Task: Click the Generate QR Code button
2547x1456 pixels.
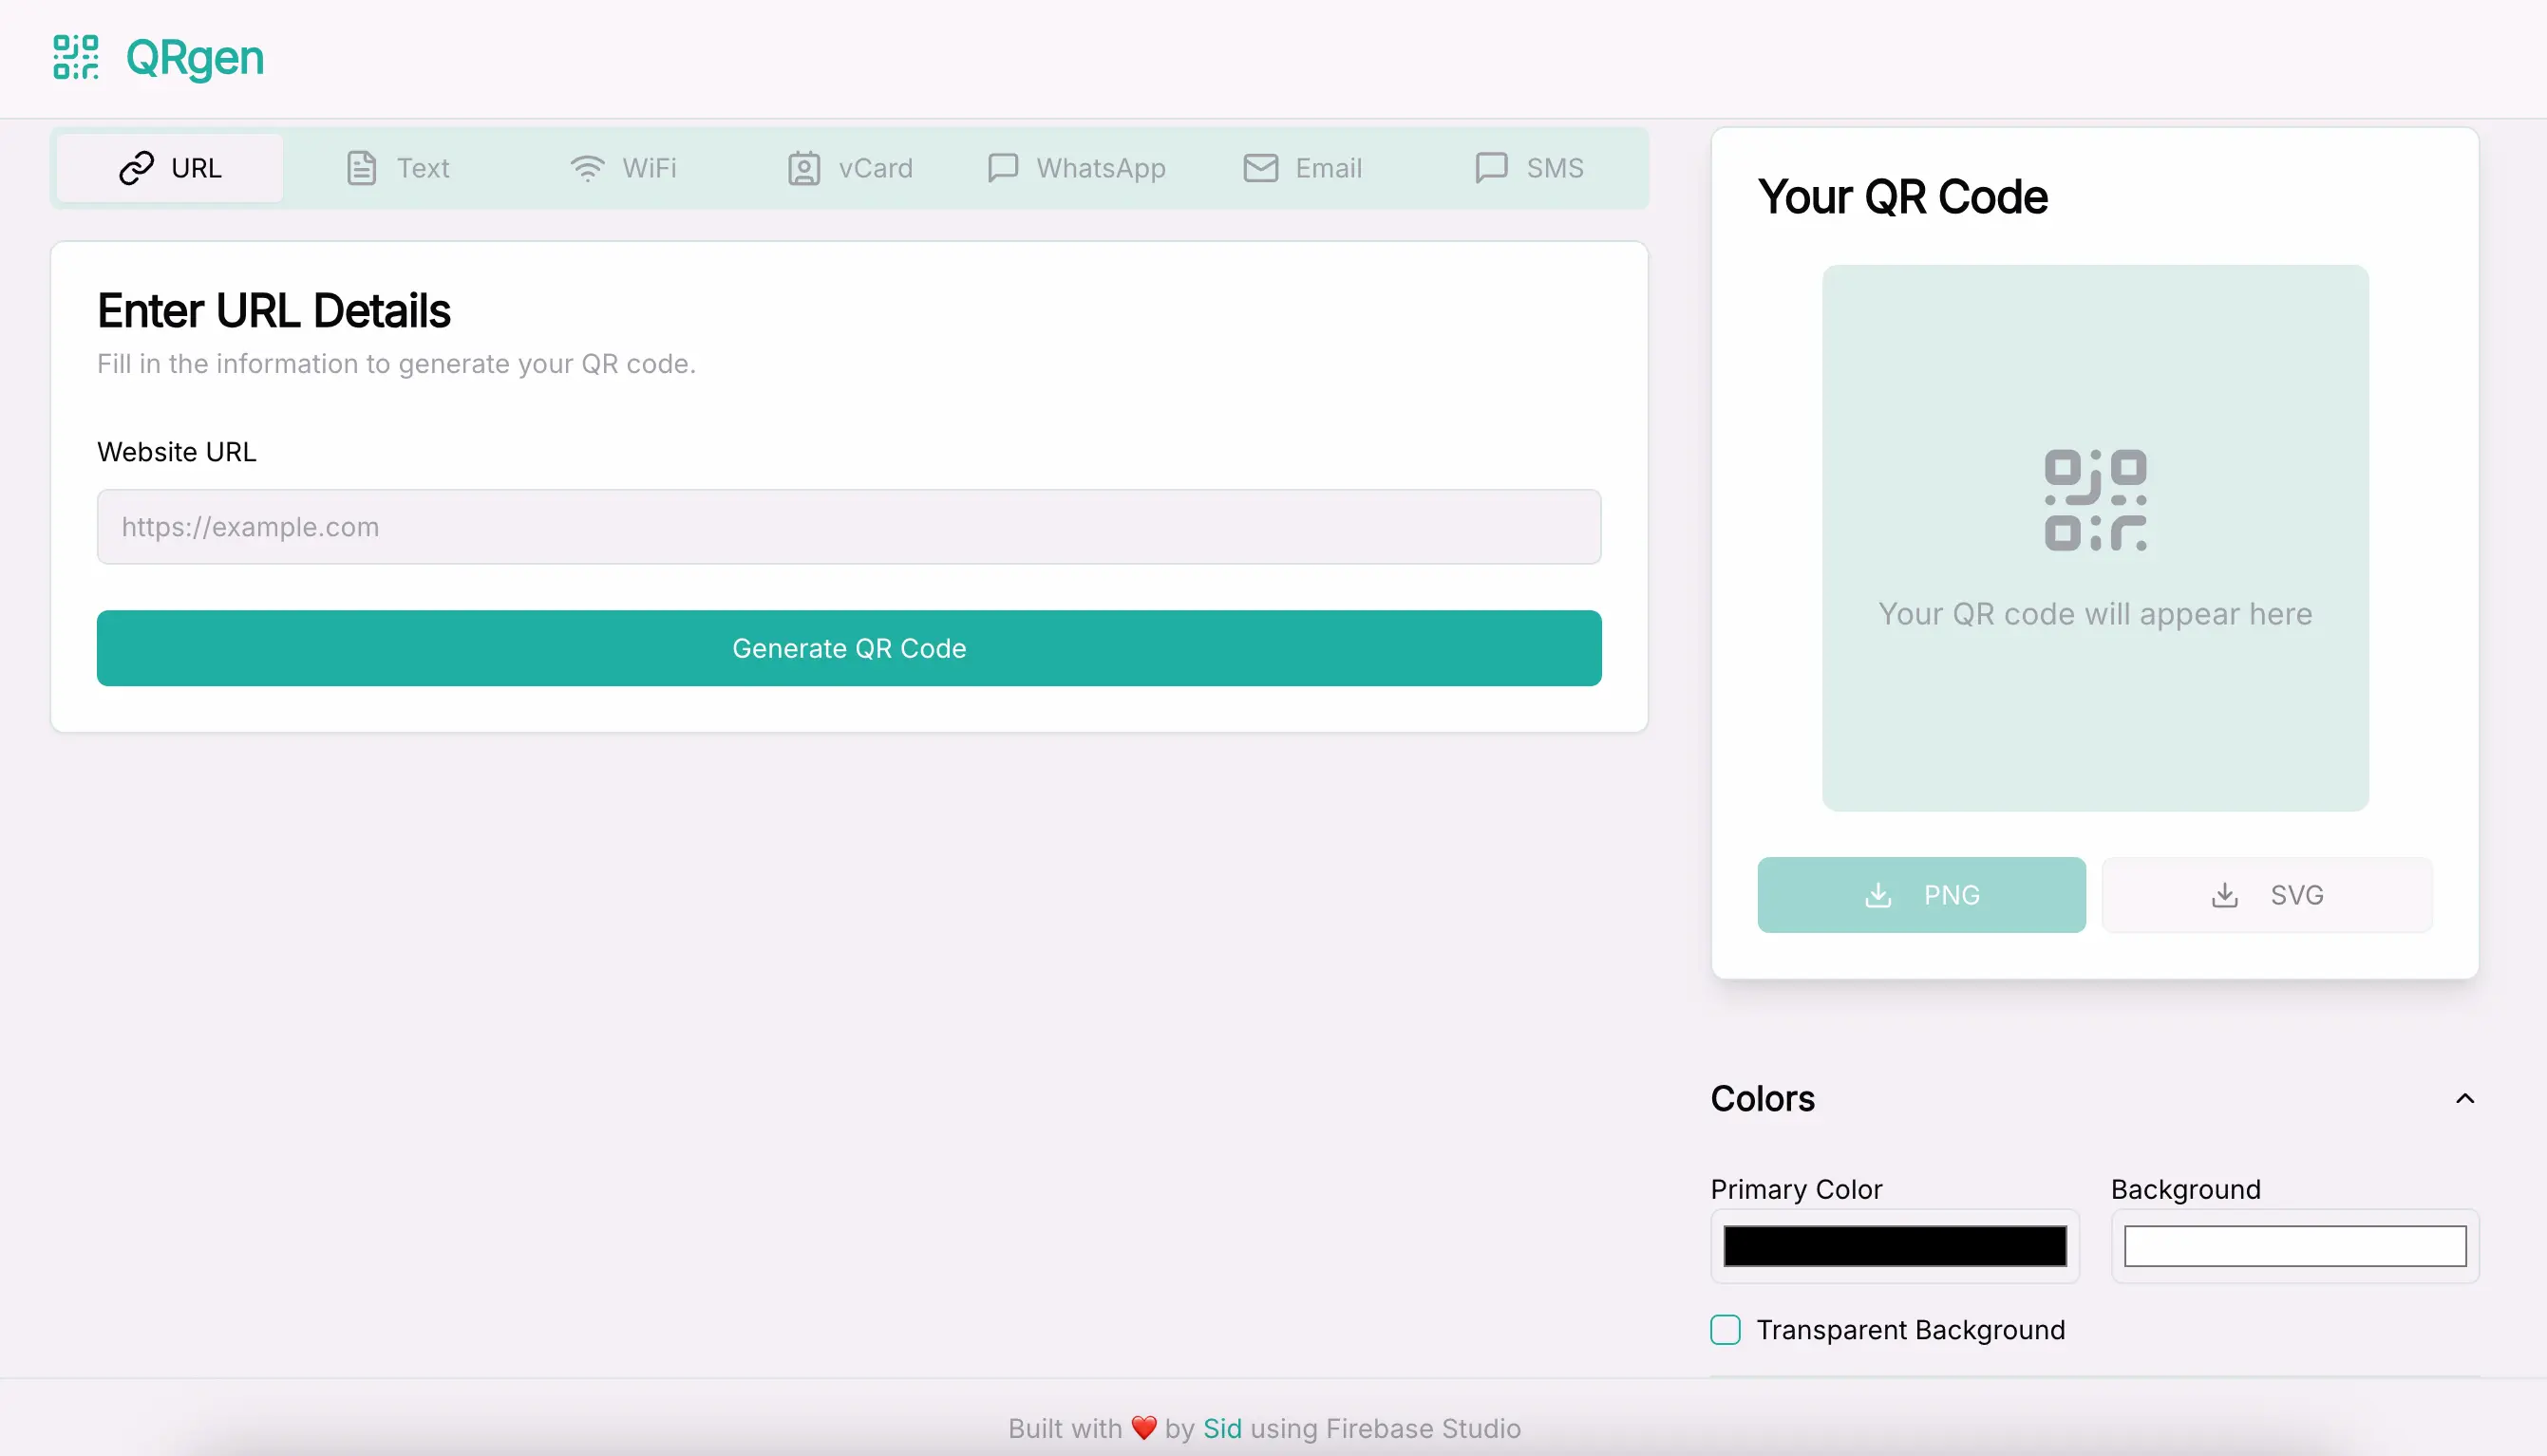Action: (848, 648)
